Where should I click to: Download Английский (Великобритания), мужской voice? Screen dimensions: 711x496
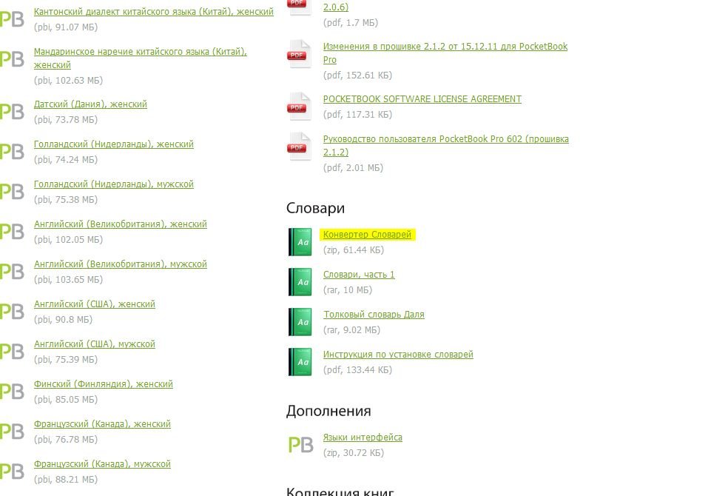tap(120, 264)
